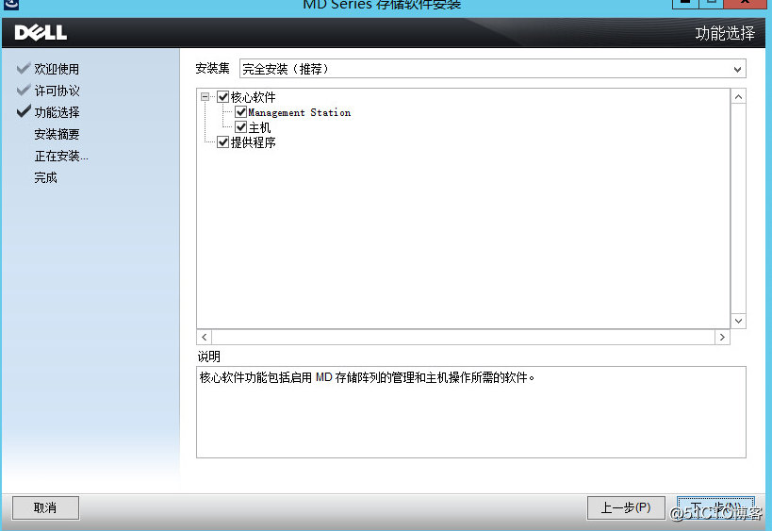Click the 核心软件 tree label
The height and width of the screenshot is (531, 772).
253,97
